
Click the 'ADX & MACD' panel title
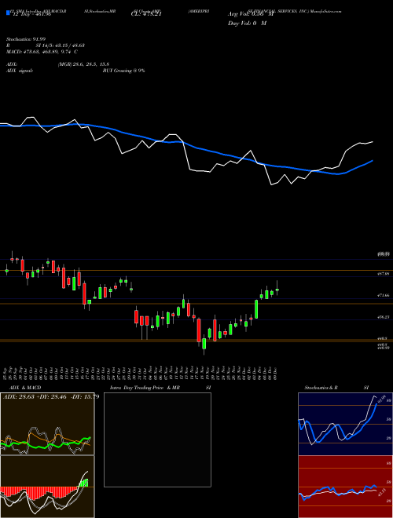(x=25, y=388)
